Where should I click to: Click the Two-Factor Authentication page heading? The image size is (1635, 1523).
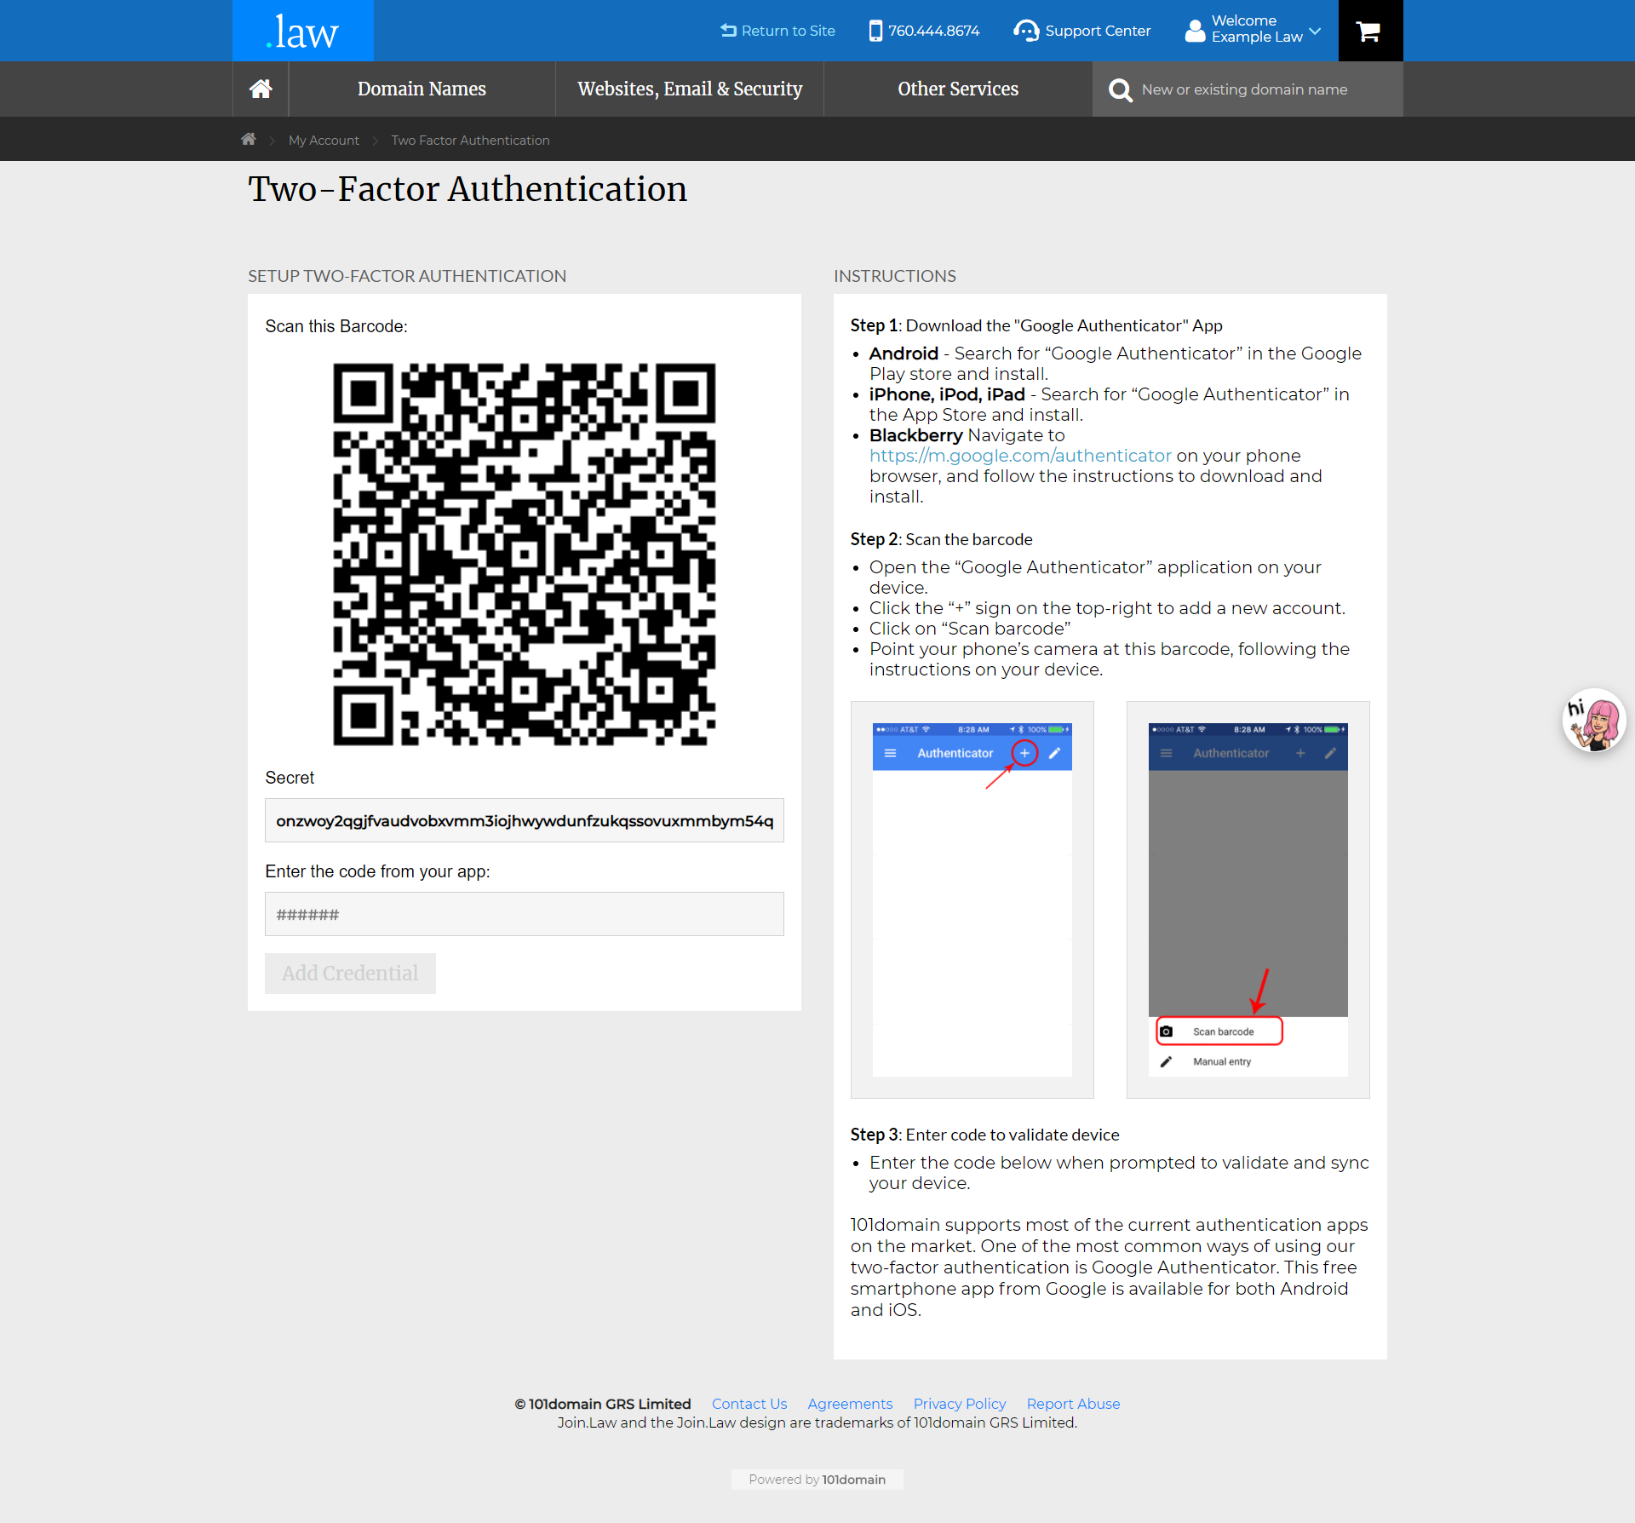tap(468, 189)
